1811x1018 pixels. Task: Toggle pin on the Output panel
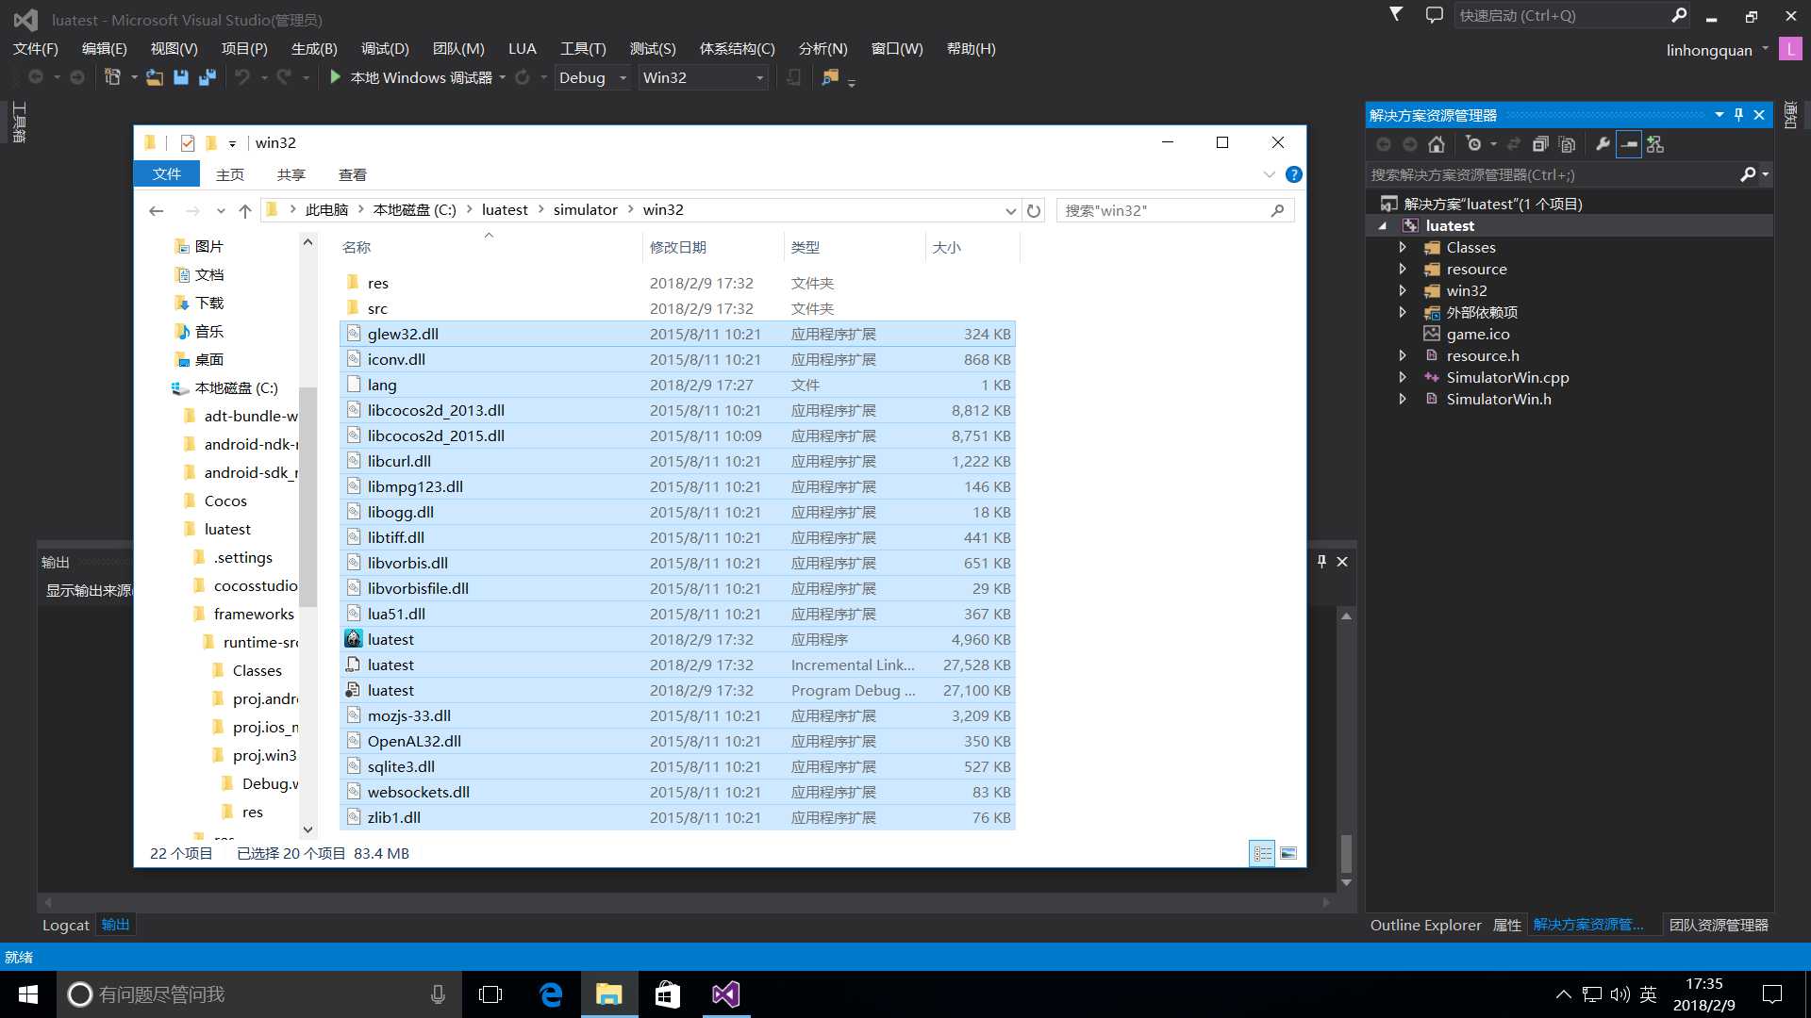(x=1321, y=561)
